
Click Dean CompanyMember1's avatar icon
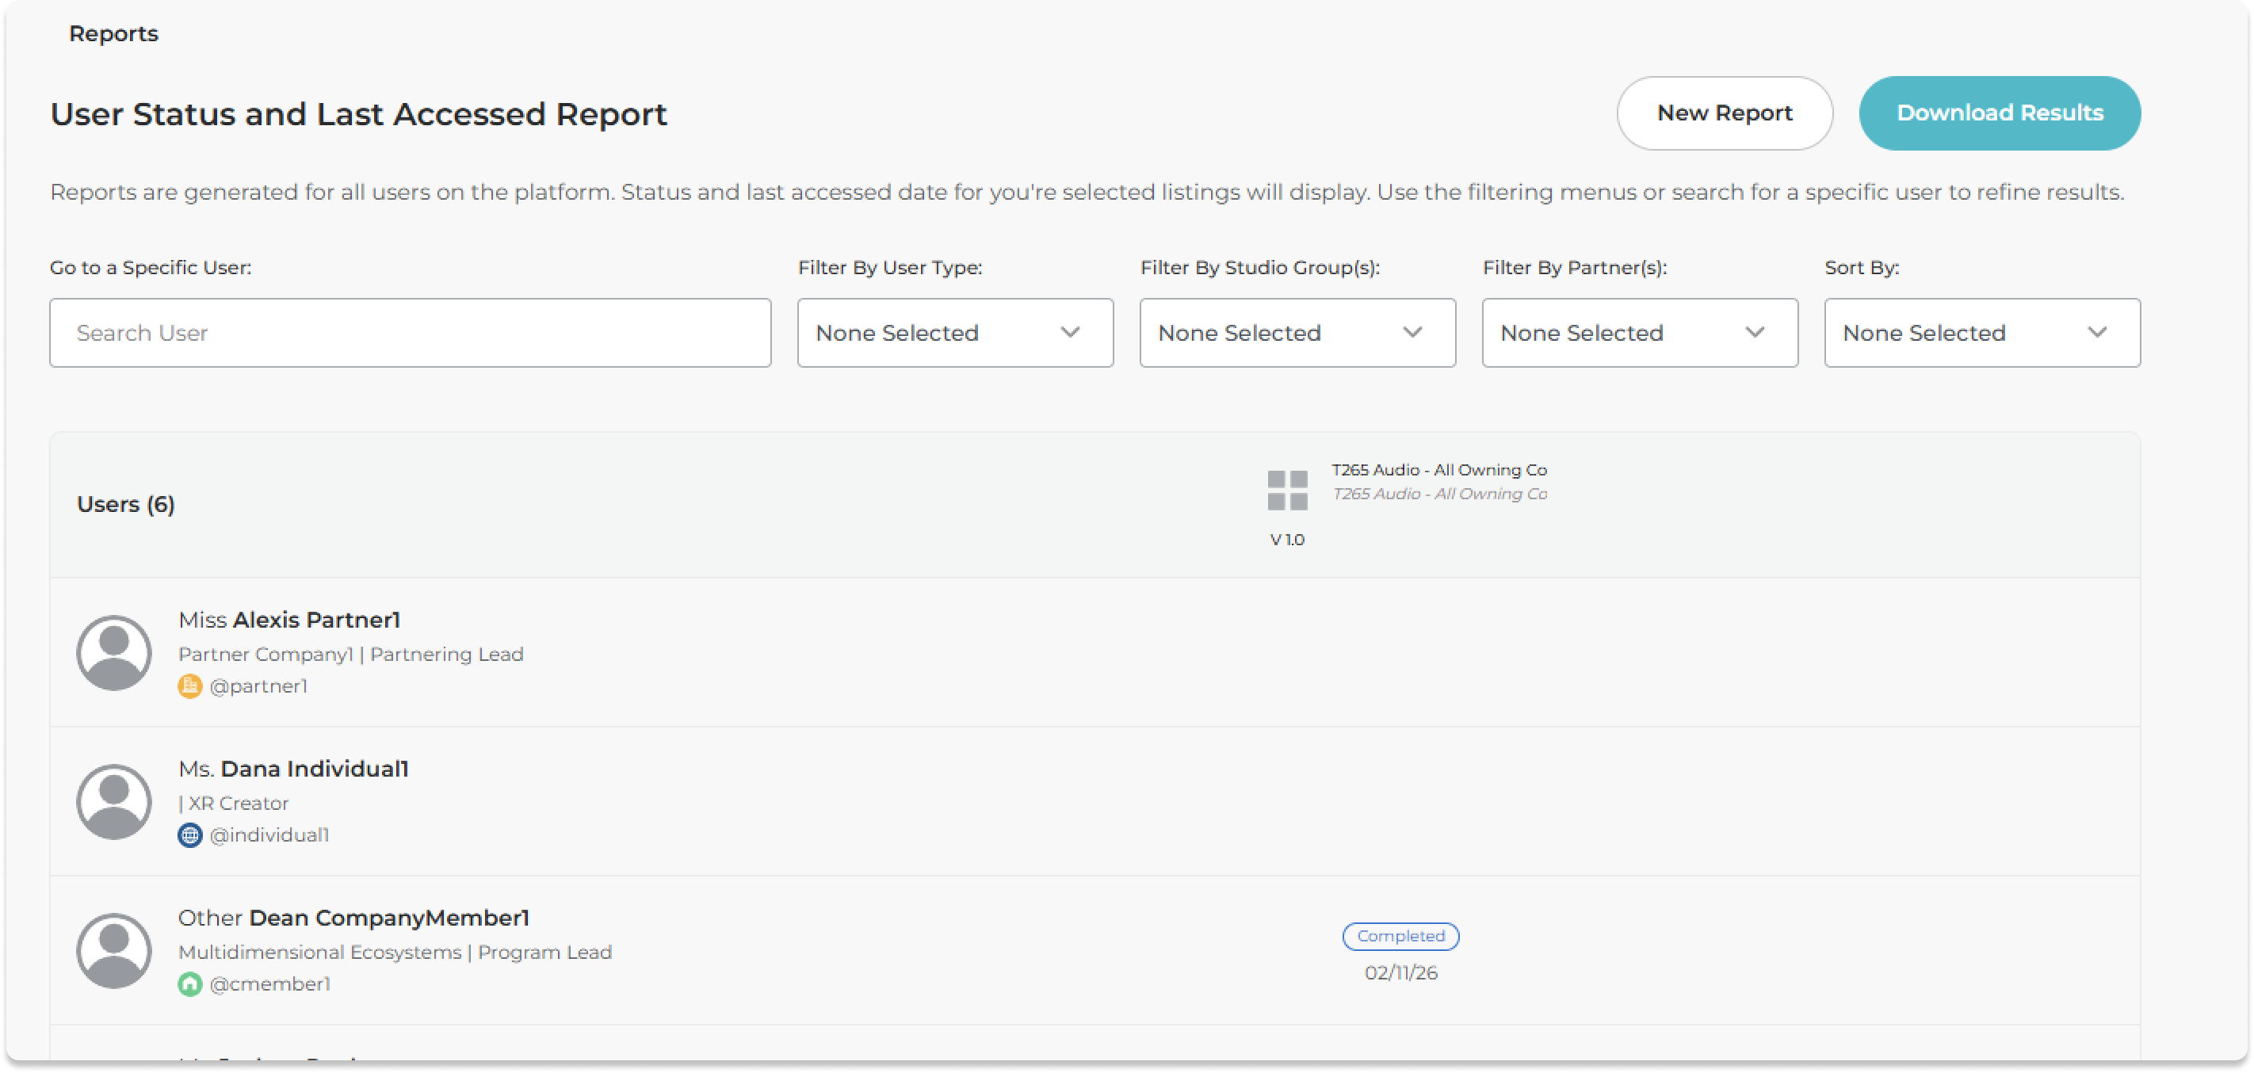point(114,949)
